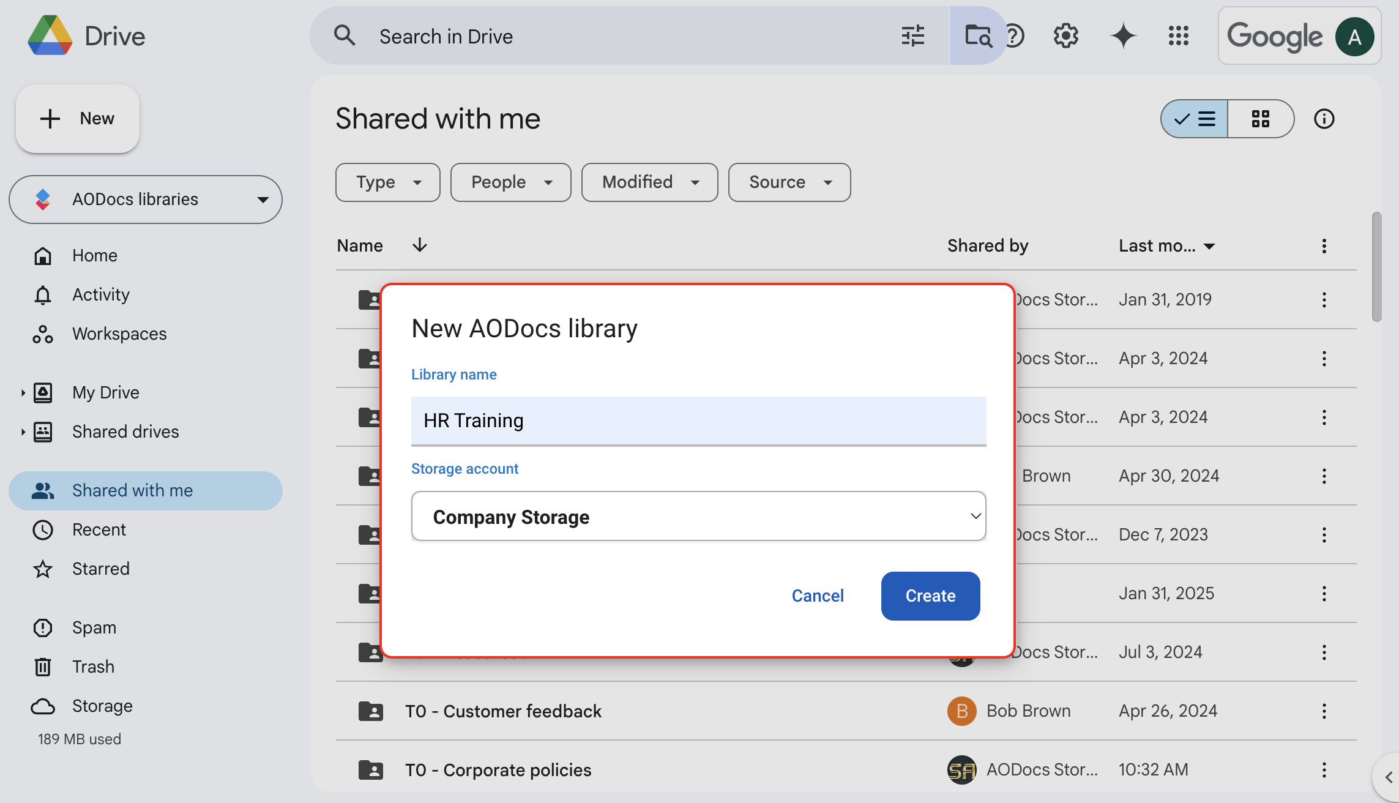Open the TO - Customer feedback folder
This screenshot has height=803, width=1399.
click(503, 711)
